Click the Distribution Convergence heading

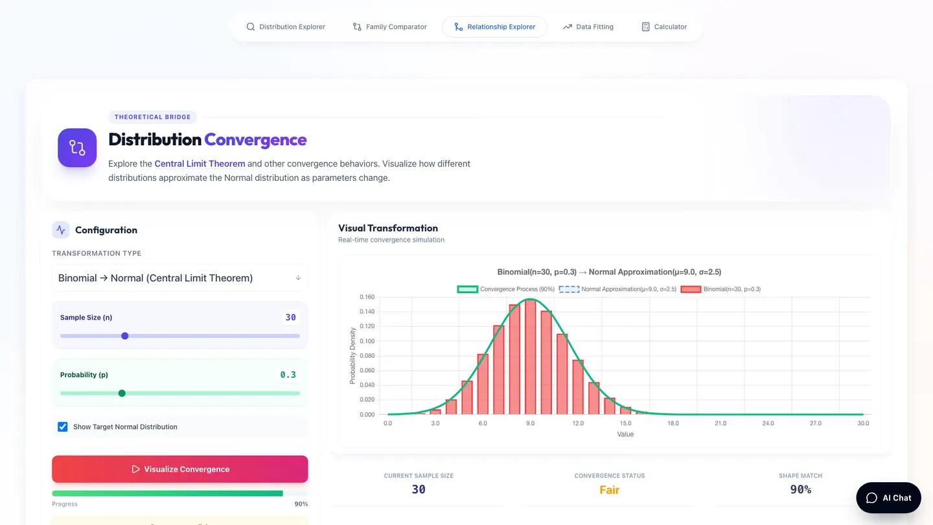pyautogui.click(x=207, y=139)
